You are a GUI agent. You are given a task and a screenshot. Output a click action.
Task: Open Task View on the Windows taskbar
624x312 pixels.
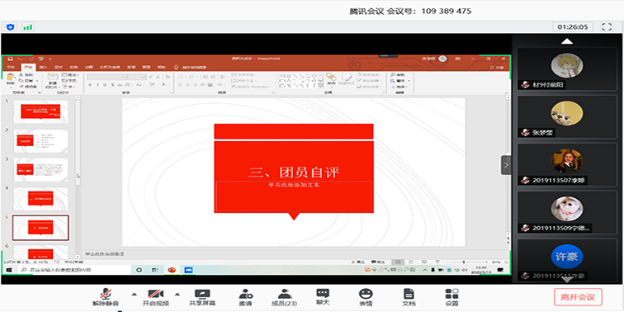point(155,270)
